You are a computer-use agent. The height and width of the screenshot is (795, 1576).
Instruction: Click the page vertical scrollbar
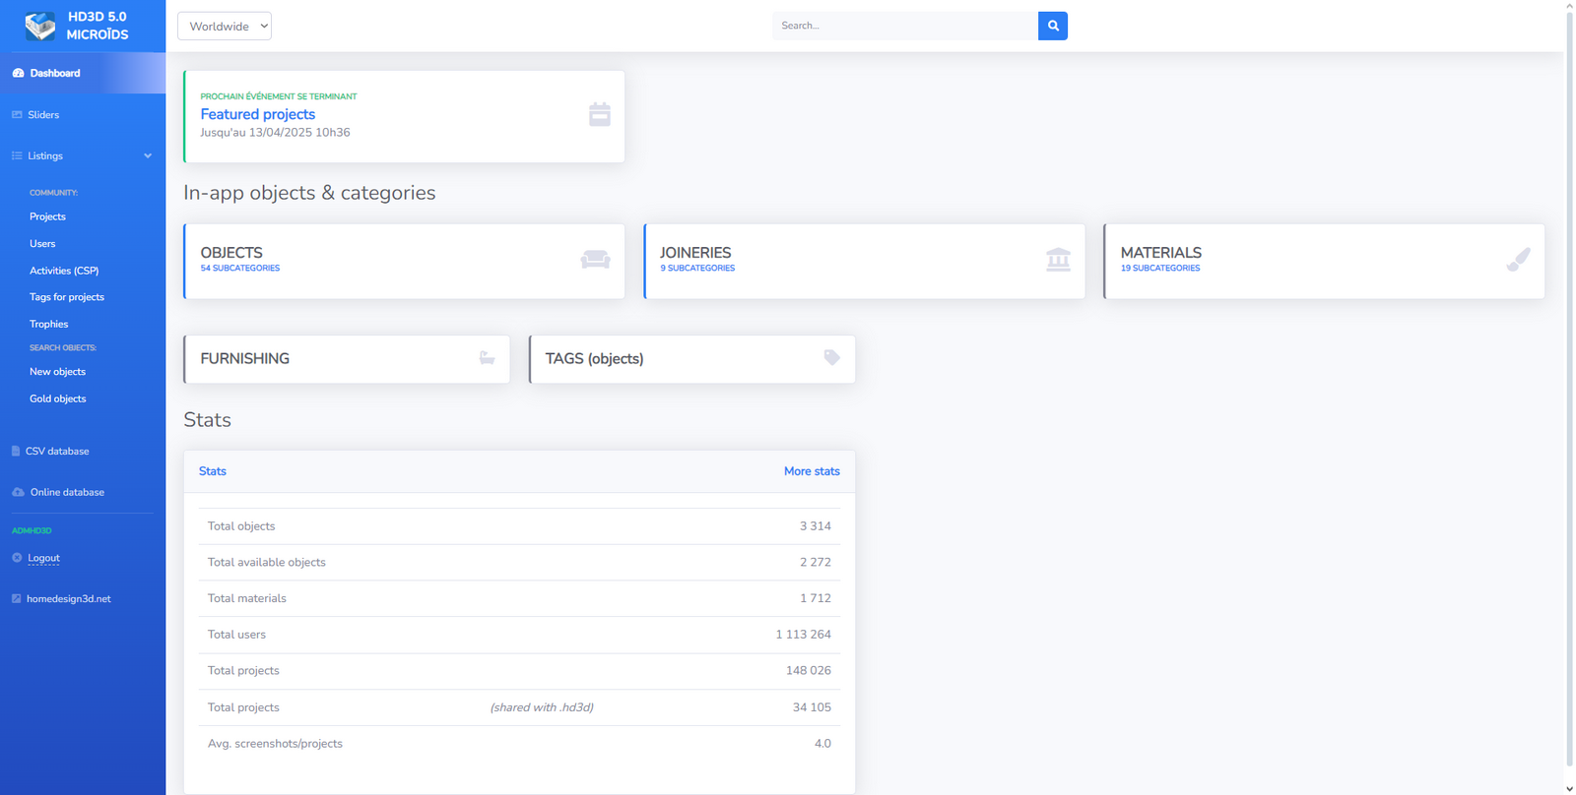click(1569, 394)
